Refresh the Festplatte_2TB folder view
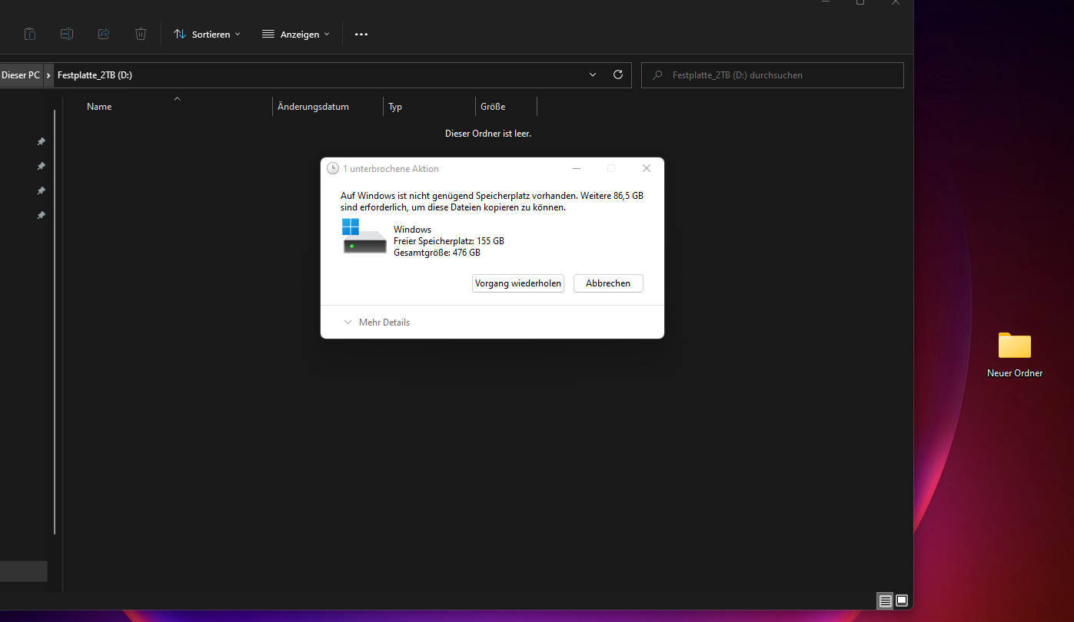Image resolution: width=1074 pixels, height=622 pixels. [618, 75]
